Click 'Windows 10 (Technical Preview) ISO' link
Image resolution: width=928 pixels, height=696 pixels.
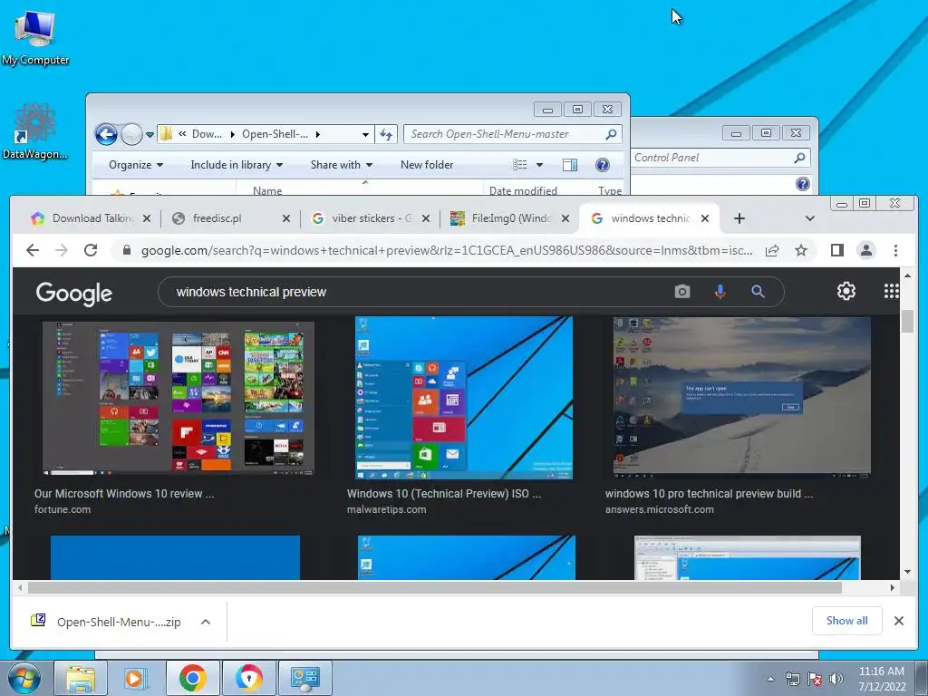[x=444, y=494]
